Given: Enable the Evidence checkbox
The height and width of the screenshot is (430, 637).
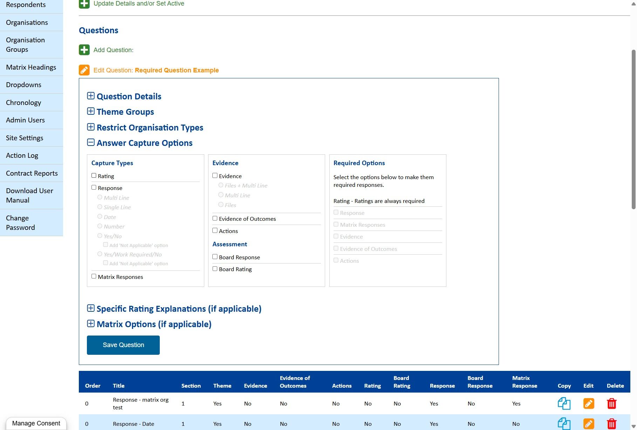Looking at the screenshot, I should [x=215, y=176].
